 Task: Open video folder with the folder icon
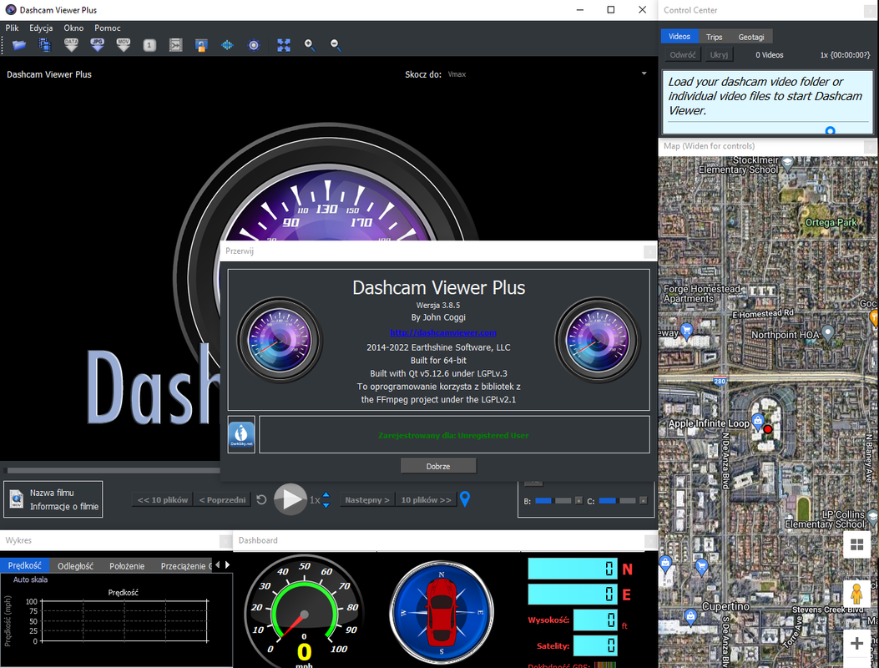(19, 45)
